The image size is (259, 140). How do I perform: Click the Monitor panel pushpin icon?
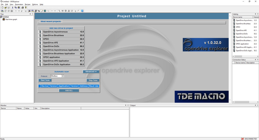126,105
